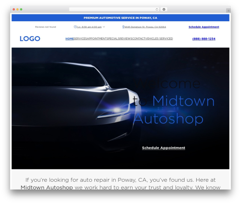The height and width of the screenshot is (204, 241).
Task: Call phone number (888) 888-1234 link
Action: point(204,39)
